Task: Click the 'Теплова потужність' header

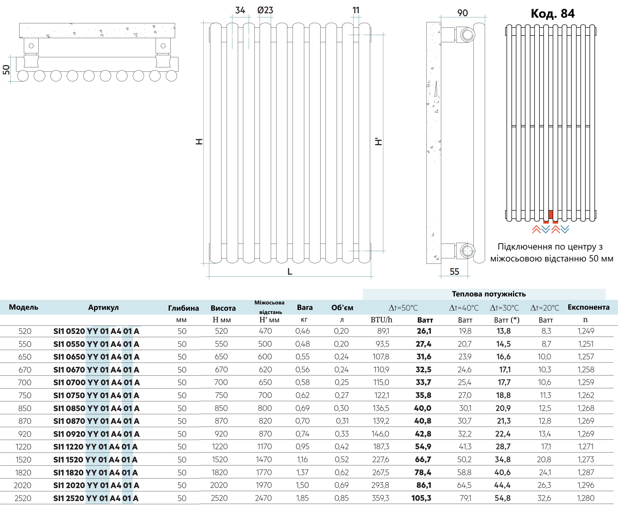Action: coord(489,294)
